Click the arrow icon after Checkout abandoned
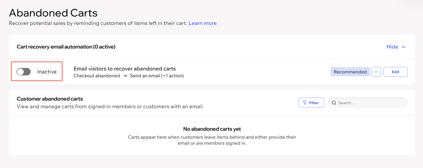The height and width of the screenshot is (168, 423). pyautogui.click(x=125, y=76)
